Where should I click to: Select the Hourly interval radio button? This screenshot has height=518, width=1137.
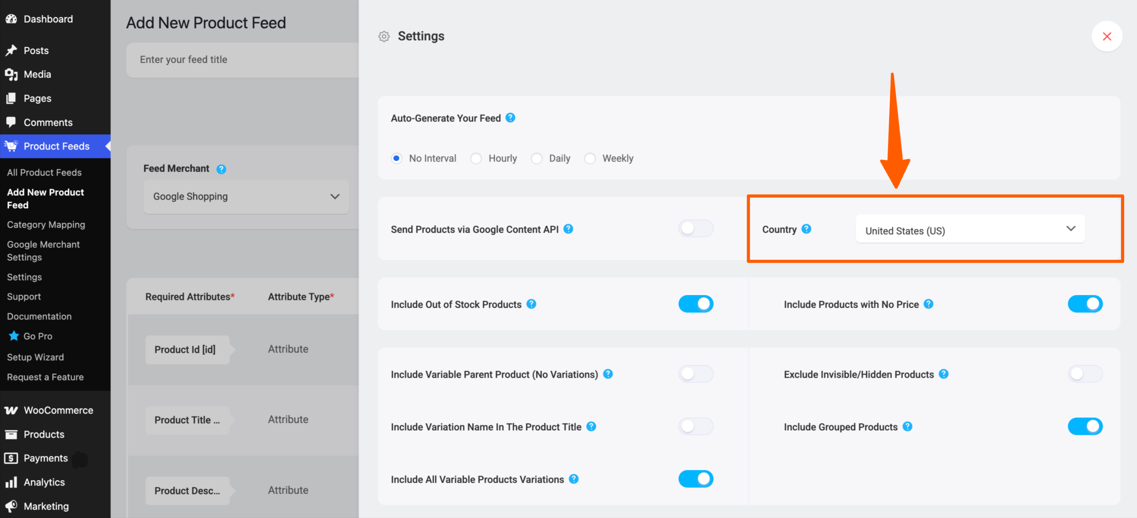(x=476, y=158)
